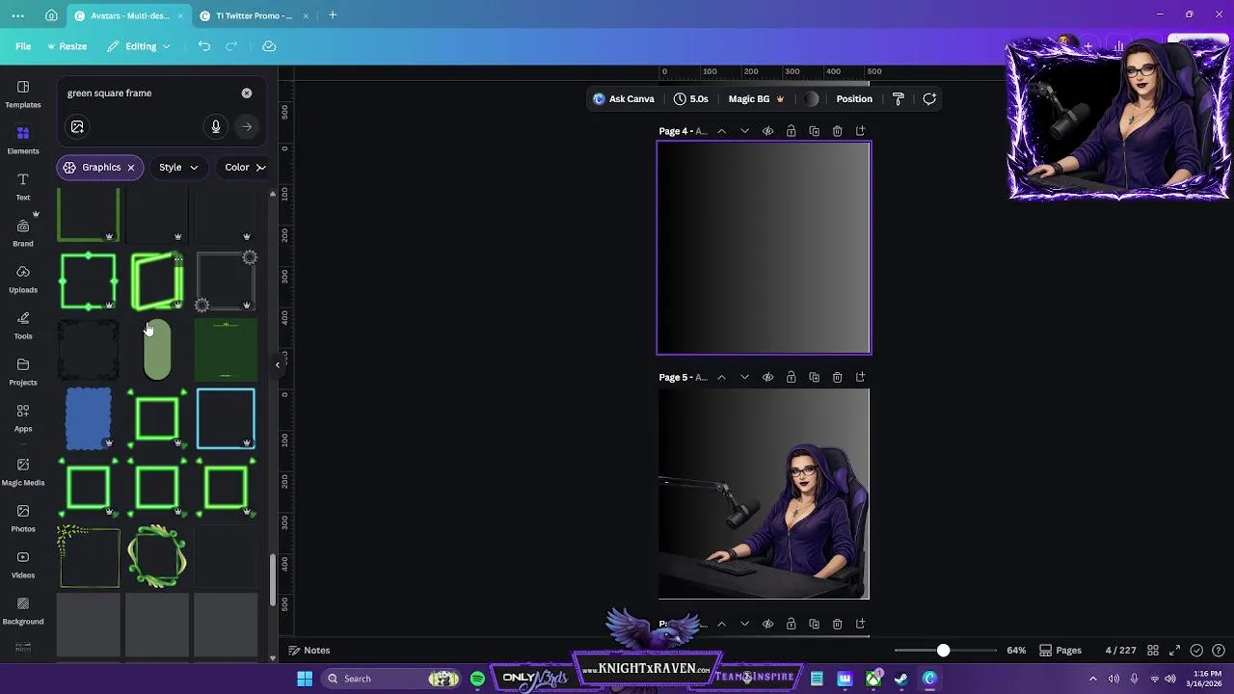The image size is (1234, 694).
Task: Show hidden system tray icons
Action: point(1093,679)
